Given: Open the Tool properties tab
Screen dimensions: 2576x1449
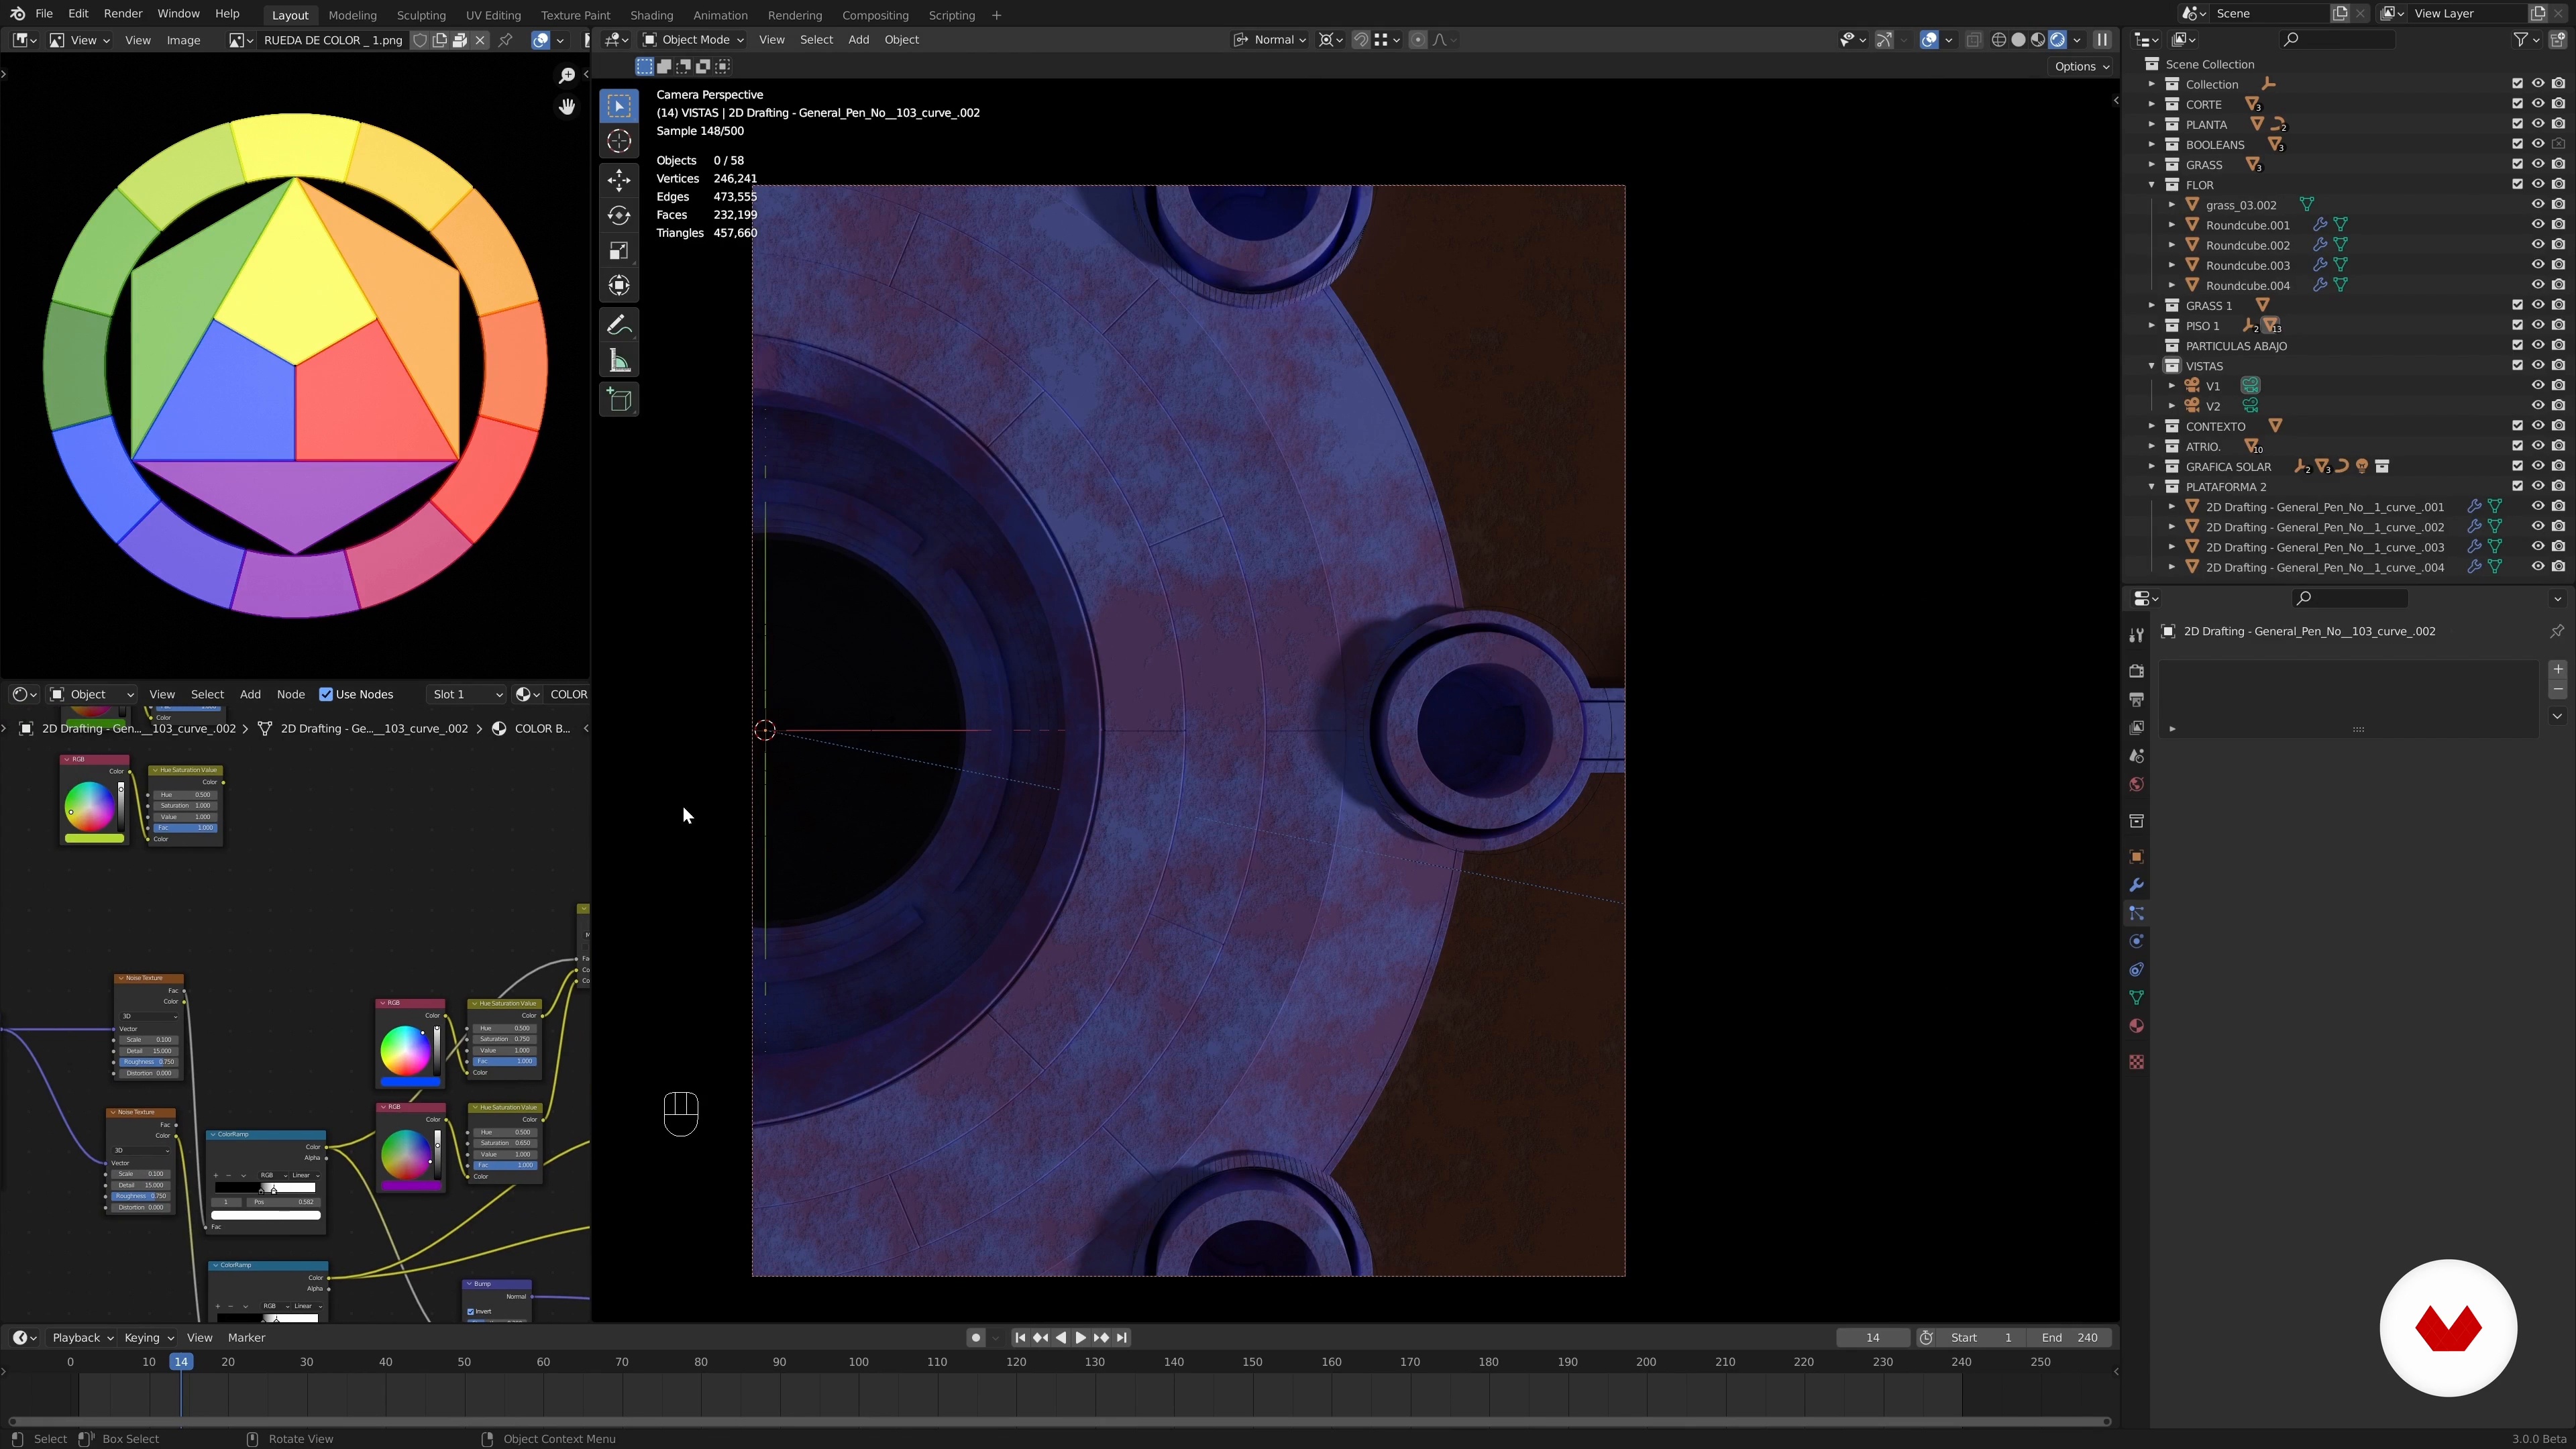Looking at the screenshot, I should point(2136,635).
